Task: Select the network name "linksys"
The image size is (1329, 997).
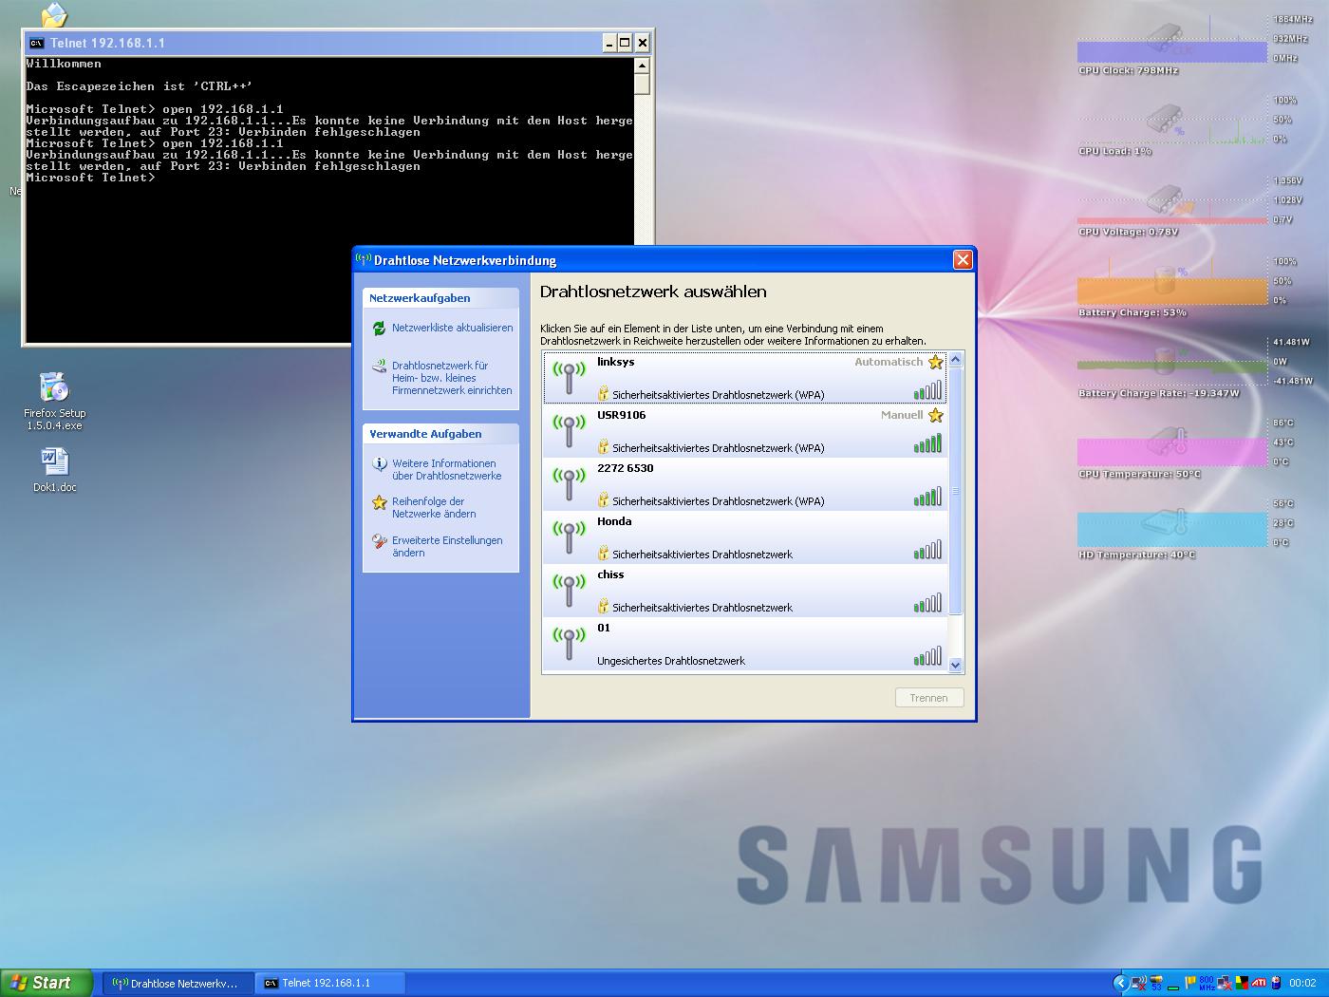Action: click(615, 362)
